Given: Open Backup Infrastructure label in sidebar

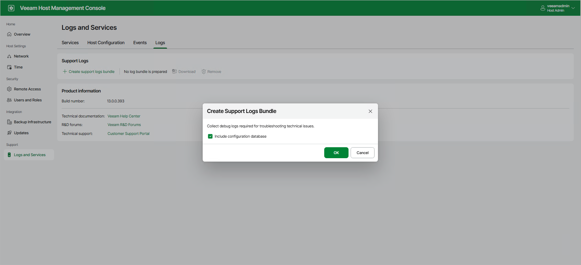Looking at the screenshot, I should click(33, 122).
